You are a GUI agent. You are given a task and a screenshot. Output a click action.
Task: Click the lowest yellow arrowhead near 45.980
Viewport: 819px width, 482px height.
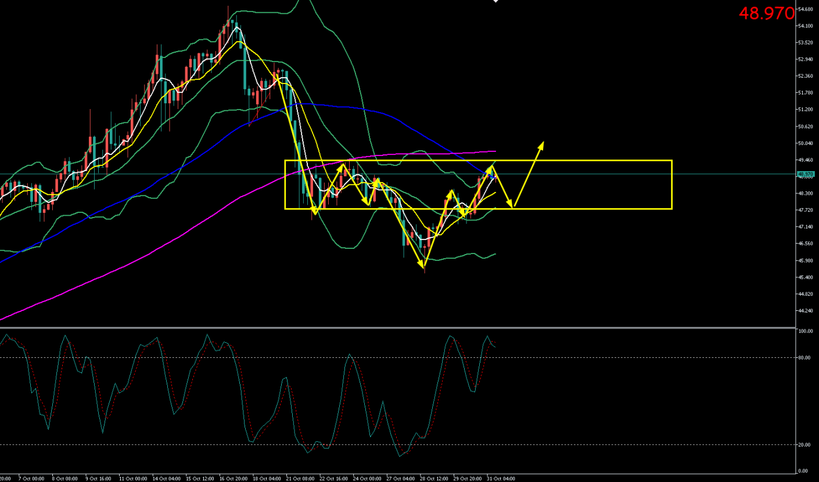421,265
